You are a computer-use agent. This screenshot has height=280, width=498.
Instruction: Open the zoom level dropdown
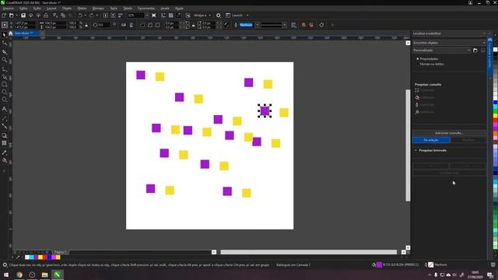click(147, 16)
